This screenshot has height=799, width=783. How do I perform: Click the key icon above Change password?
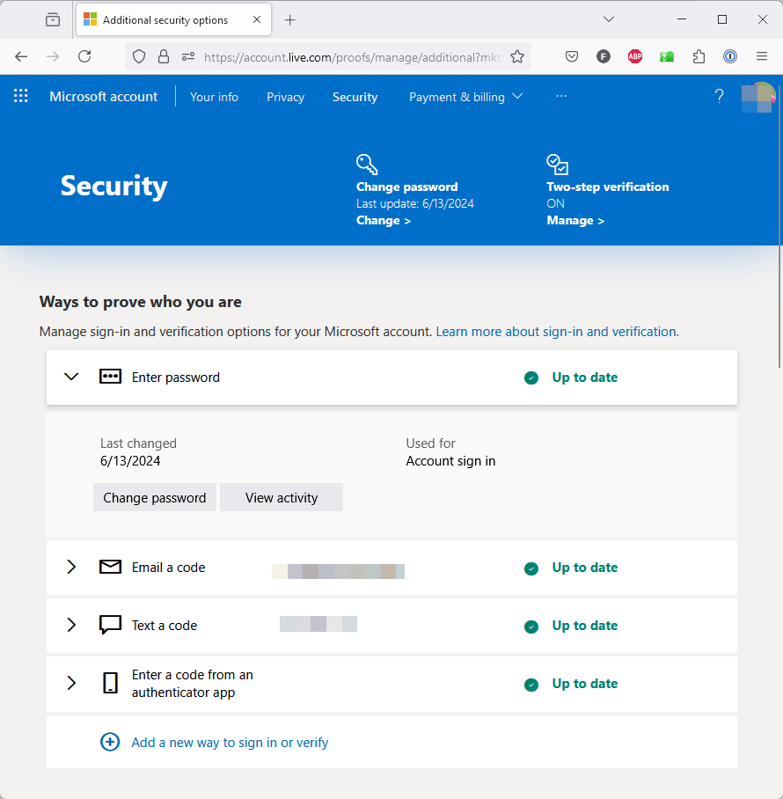367,164
